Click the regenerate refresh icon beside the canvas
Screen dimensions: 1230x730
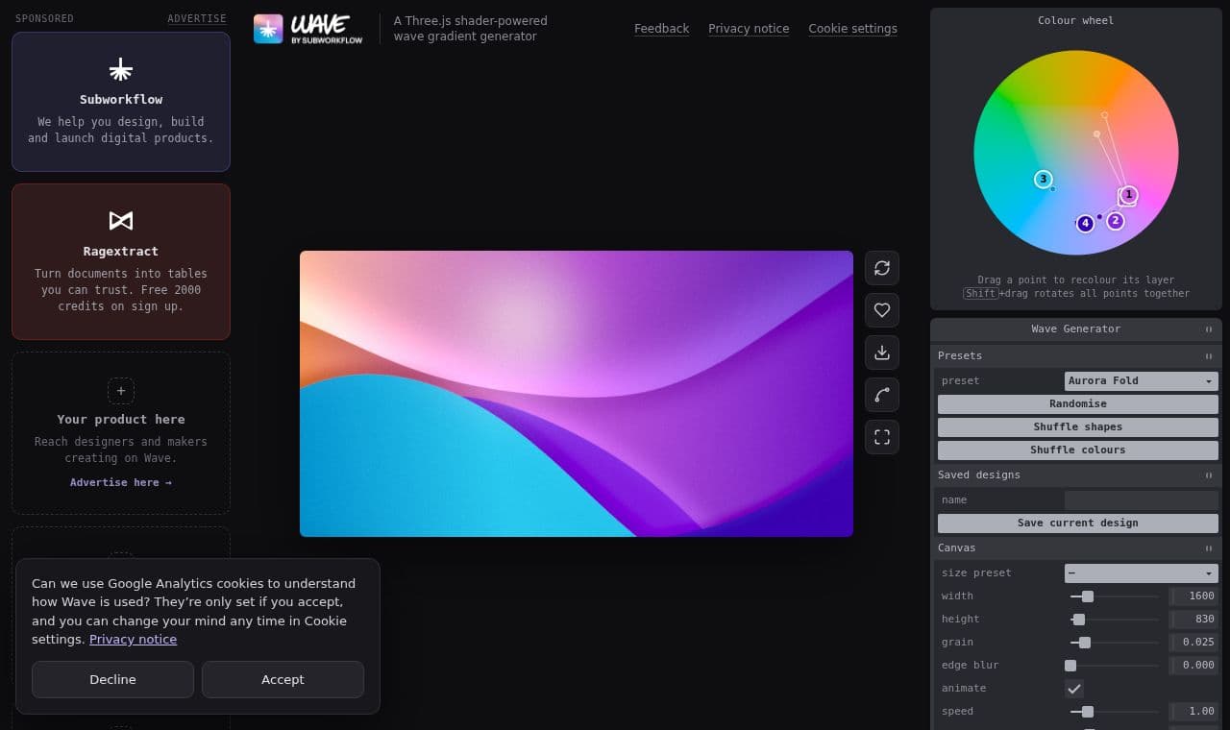coord(882,268)
